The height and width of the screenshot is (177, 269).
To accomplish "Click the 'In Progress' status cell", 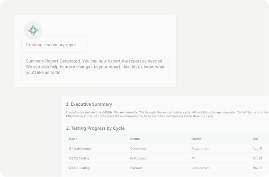I will 138,158.
